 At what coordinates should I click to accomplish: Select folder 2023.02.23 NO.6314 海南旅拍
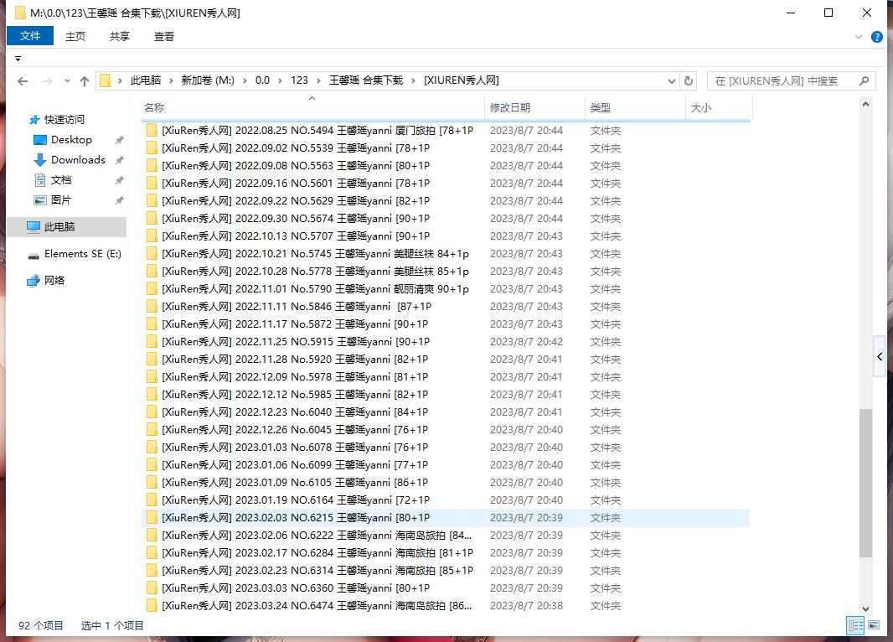pyautogui.click(x=446, y=570)
